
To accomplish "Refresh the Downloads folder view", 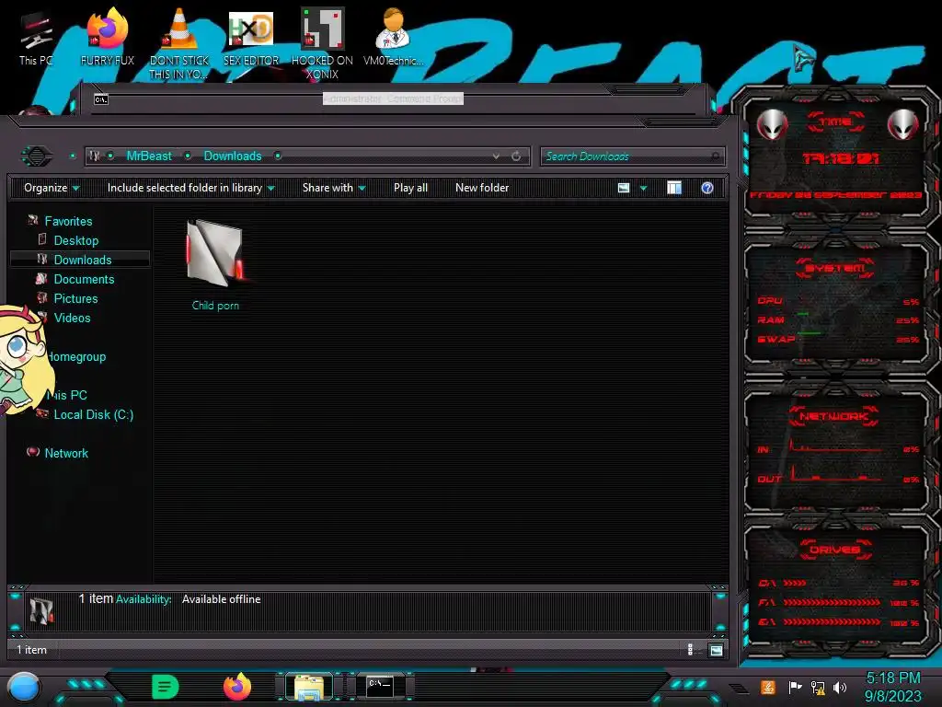I will [x=516, y=156].
